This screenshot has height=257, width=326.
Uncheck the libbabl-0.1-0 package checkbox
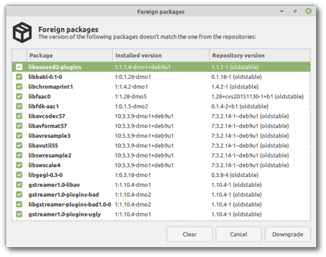[19, 77]
